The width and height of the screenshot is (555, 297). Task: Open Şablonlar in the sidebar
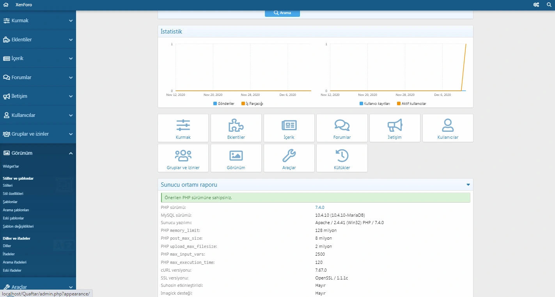click(10, 202)
